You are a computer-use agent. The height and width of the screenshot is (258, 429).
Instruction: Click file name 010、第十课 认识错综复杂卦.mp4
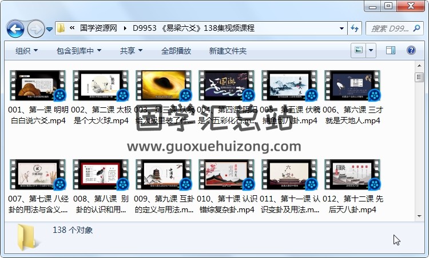[x=227, y=204]
